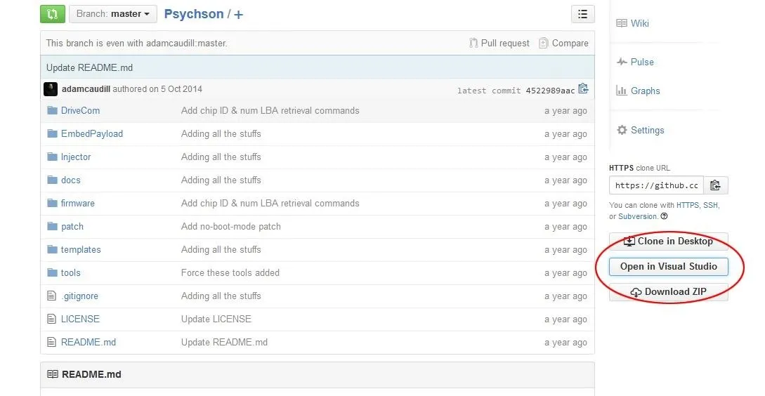Click the Open in Visual Studio button

pyautogui.click(x=668, y=266)
